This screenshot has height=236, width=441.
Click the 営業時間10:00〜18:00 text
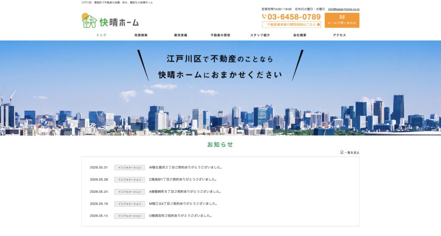276,9
